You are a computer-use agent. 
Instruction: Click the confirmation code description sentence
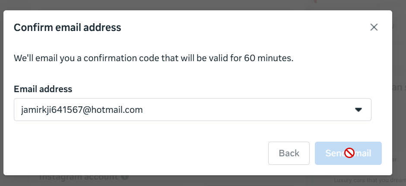(x=154, y=58)
